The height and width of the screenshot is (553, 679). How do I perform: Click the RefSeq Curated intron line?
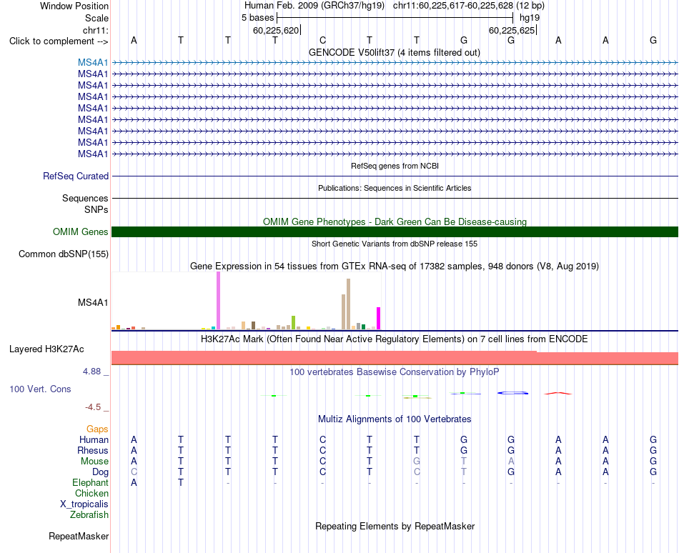395,176
